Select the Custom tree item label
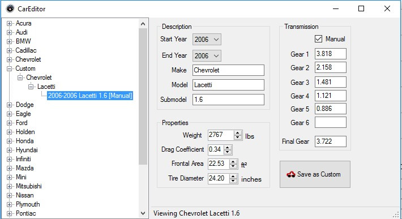The height and width of the screenshot is (219, 402). coord(25,68)
